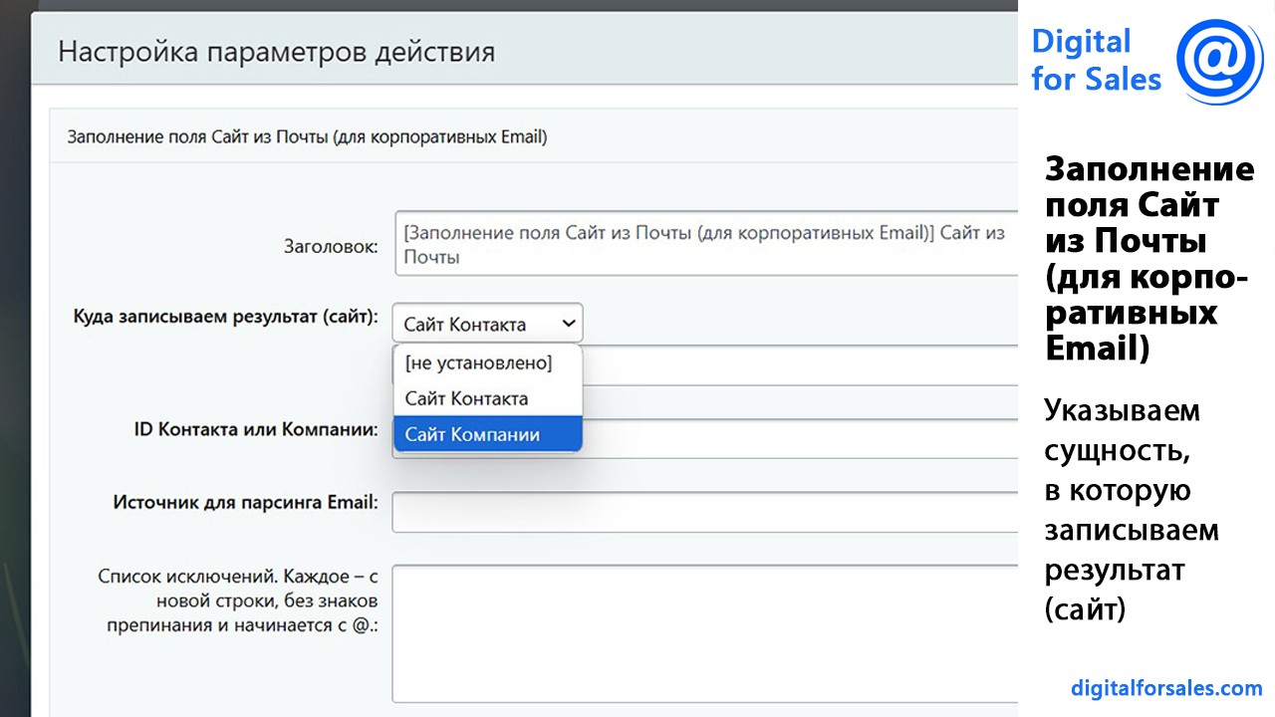Viewport: 1275px width, 717px height.
Task: Click into the Заголовок text field
Action: (705, 244)
